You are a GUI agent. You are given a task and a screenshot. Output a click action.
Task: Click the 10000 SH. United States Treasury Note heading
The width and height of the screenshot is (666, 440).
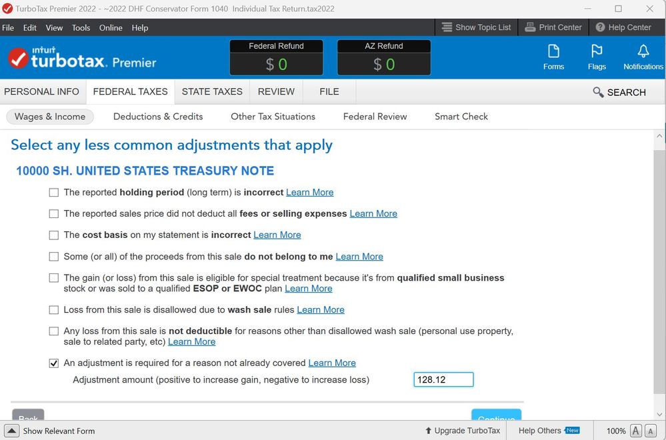(145, 171)
